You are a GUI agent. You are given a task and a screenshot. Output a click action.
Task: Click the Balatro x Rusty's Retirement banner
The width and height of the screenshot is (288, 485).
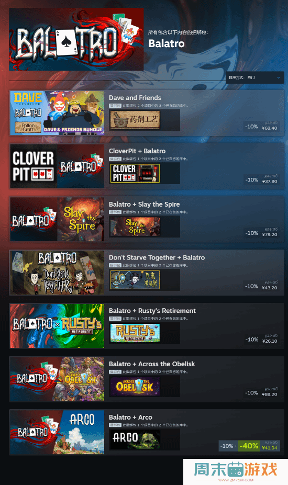(x=57, y=326)
